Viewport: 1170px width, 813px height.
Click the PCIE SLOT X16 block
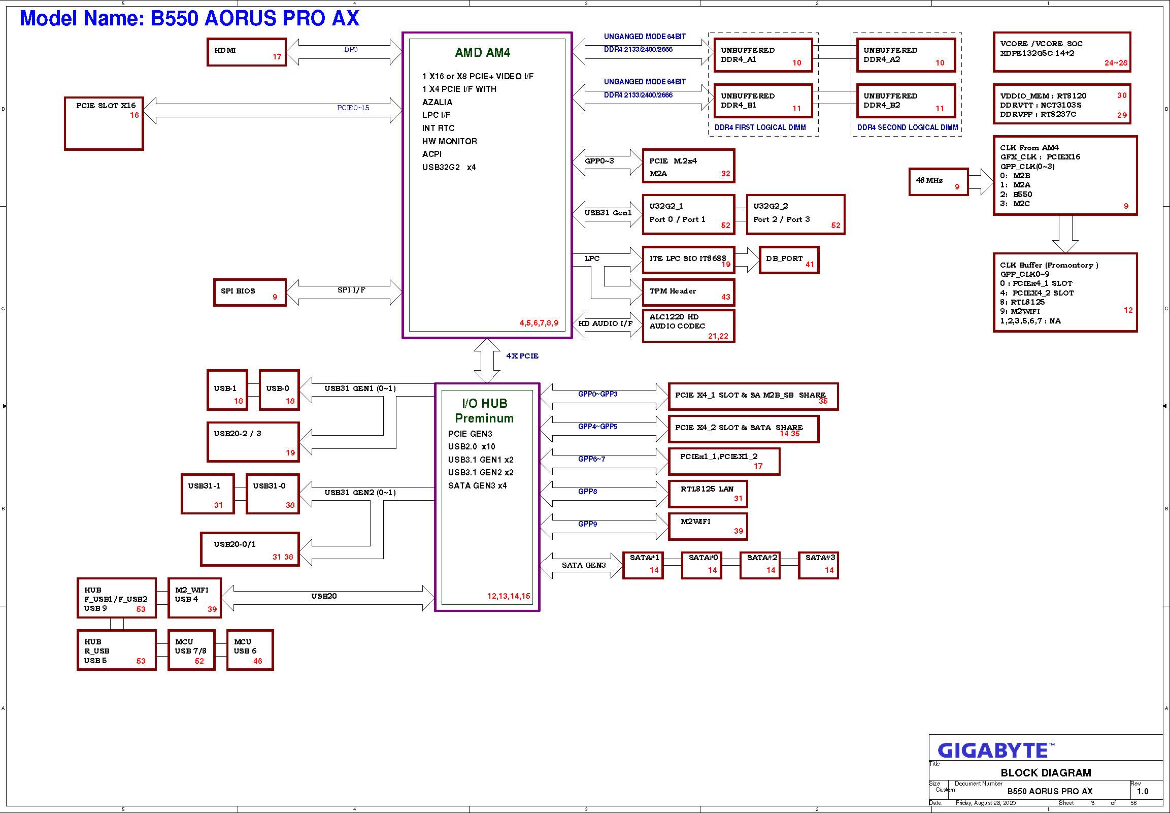(104, 124)
